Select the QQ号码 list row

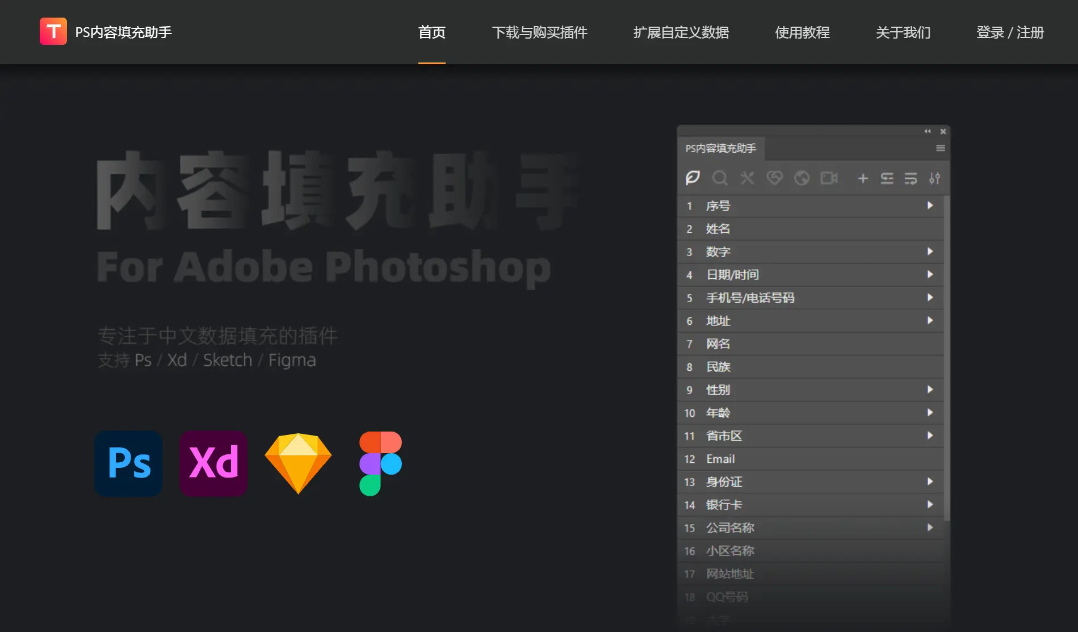pyautogui.click(x=811, y=597)
